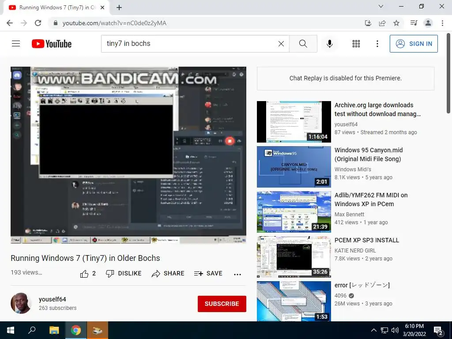Open Windows 95 Canyon.mid video title
This screenshot has width=452, height=339.
tap(369, 154)
